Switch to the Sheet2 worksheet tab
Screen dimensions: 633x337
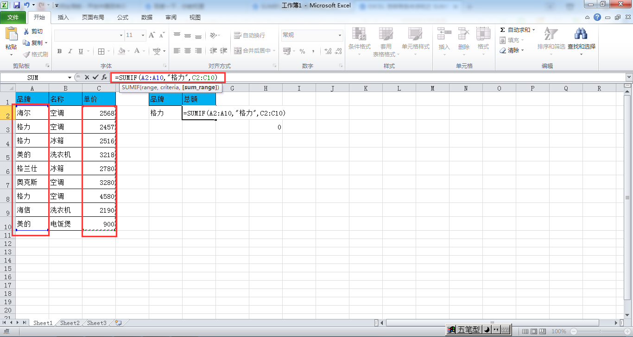point(70,323)
